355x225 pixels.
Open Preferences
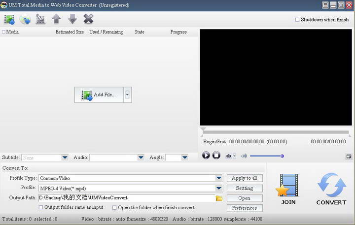(x=245, y=208)
